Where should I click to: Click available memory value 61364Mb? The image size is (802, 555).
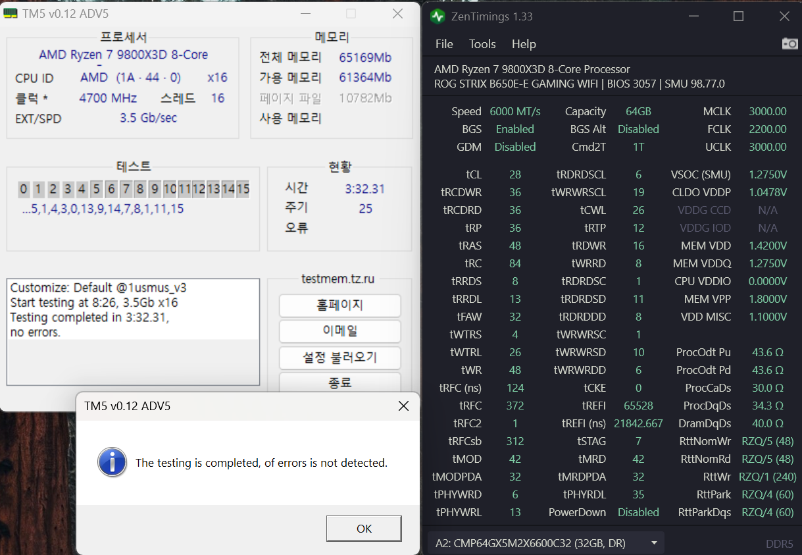pyautogui.click(x=365, y=78)
